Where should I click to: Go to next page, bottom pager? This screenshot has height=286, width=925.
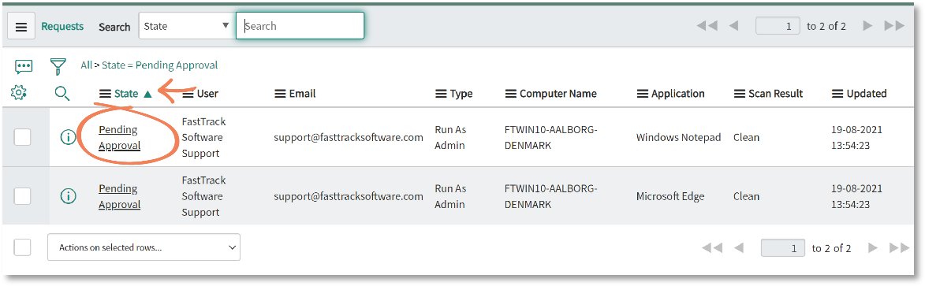pos(873,248)
